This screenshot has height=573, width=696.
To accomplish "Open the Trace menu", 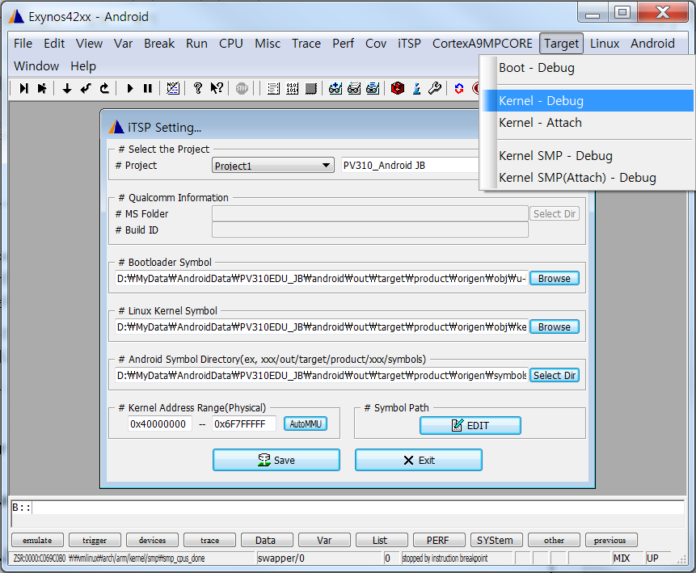I will tap(306, 44).
